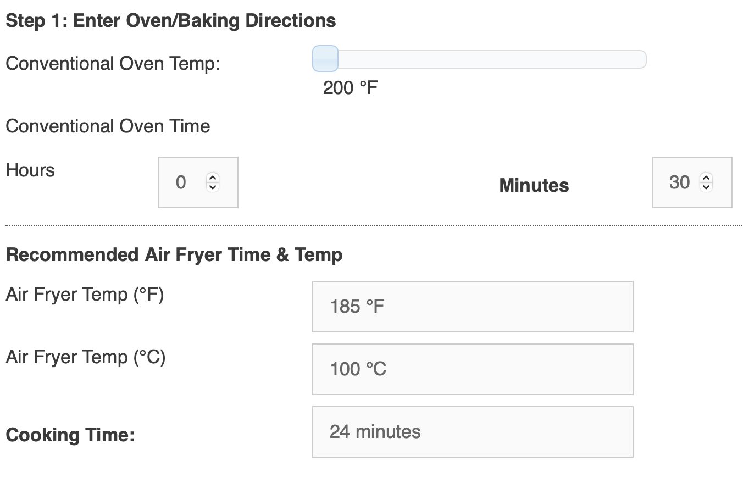Click the Cooking Time result box
This screenshot has height=477, width=743.
click(473, 431)
